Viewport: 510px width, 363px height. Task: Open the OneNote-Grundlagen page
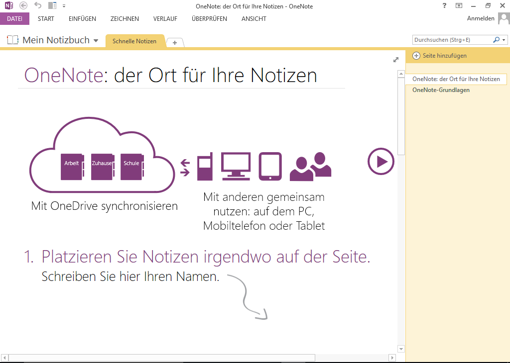(441, 90)
